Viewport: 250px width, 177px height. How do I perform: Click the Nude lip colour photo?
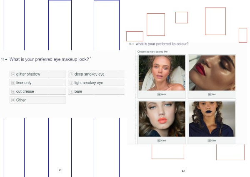tap(162, 73)
